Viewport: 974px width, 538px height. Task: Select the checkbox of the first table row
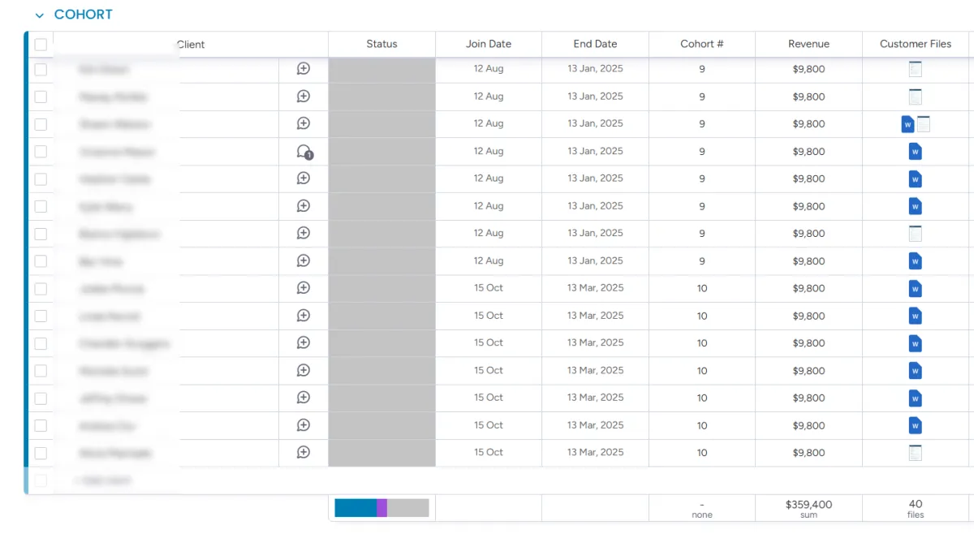[41, 69]
